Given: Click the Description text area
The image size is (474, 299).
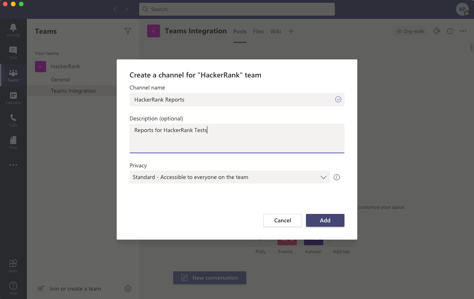Looking at the screenshot, I should (237, 138).
